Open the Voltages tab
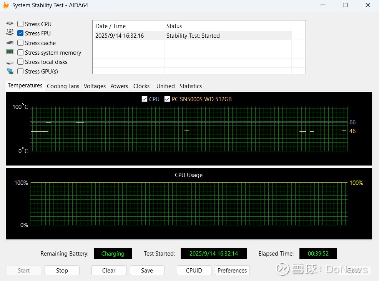This screenshot has width=379, height=281. click(x=95, y=86)
